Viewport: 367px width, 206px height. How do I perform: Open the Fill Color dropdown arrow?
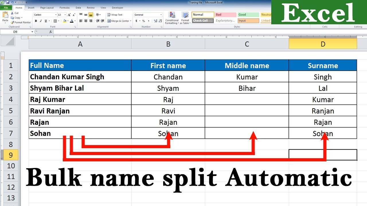68,21
